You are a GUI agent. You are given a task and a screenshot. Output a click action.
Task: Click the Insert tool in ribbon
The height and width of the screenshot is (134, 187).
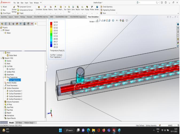pos(82,8)
